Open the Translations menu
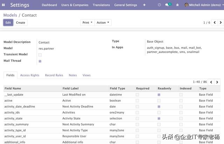This screenshot has height=144, width=224. click(x=101, y=5)
